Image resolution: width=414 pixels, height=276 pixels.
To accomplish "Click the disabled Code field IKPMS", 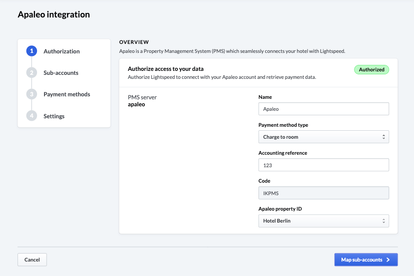I will point(323,193).
